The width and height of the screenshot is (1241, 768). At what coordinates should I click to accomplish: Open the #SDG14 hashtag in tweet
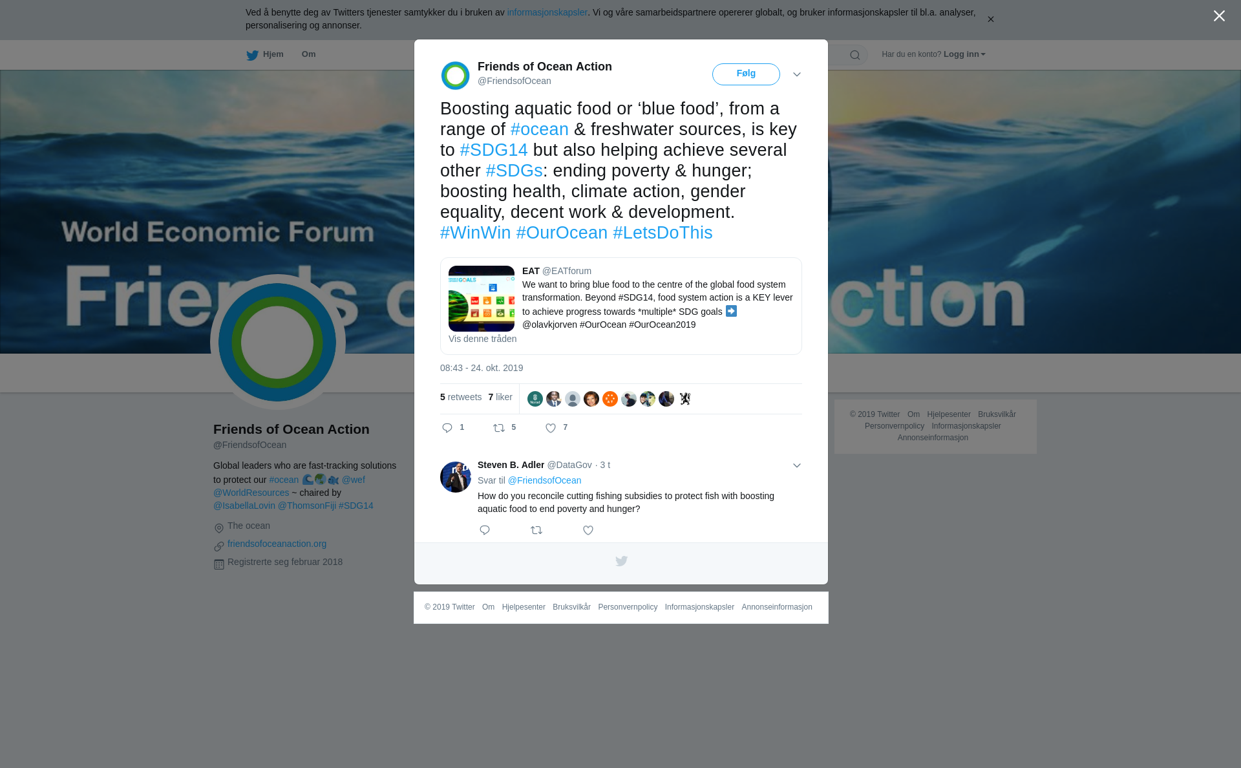click(494, 150)
